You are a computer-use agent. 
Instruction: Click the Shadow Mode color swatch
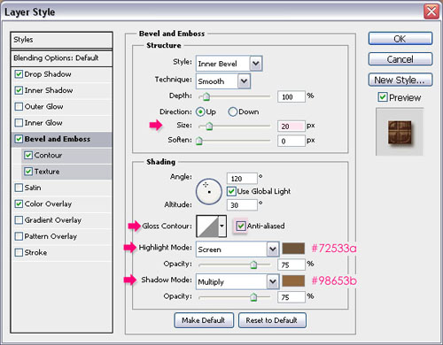point(293,280)
